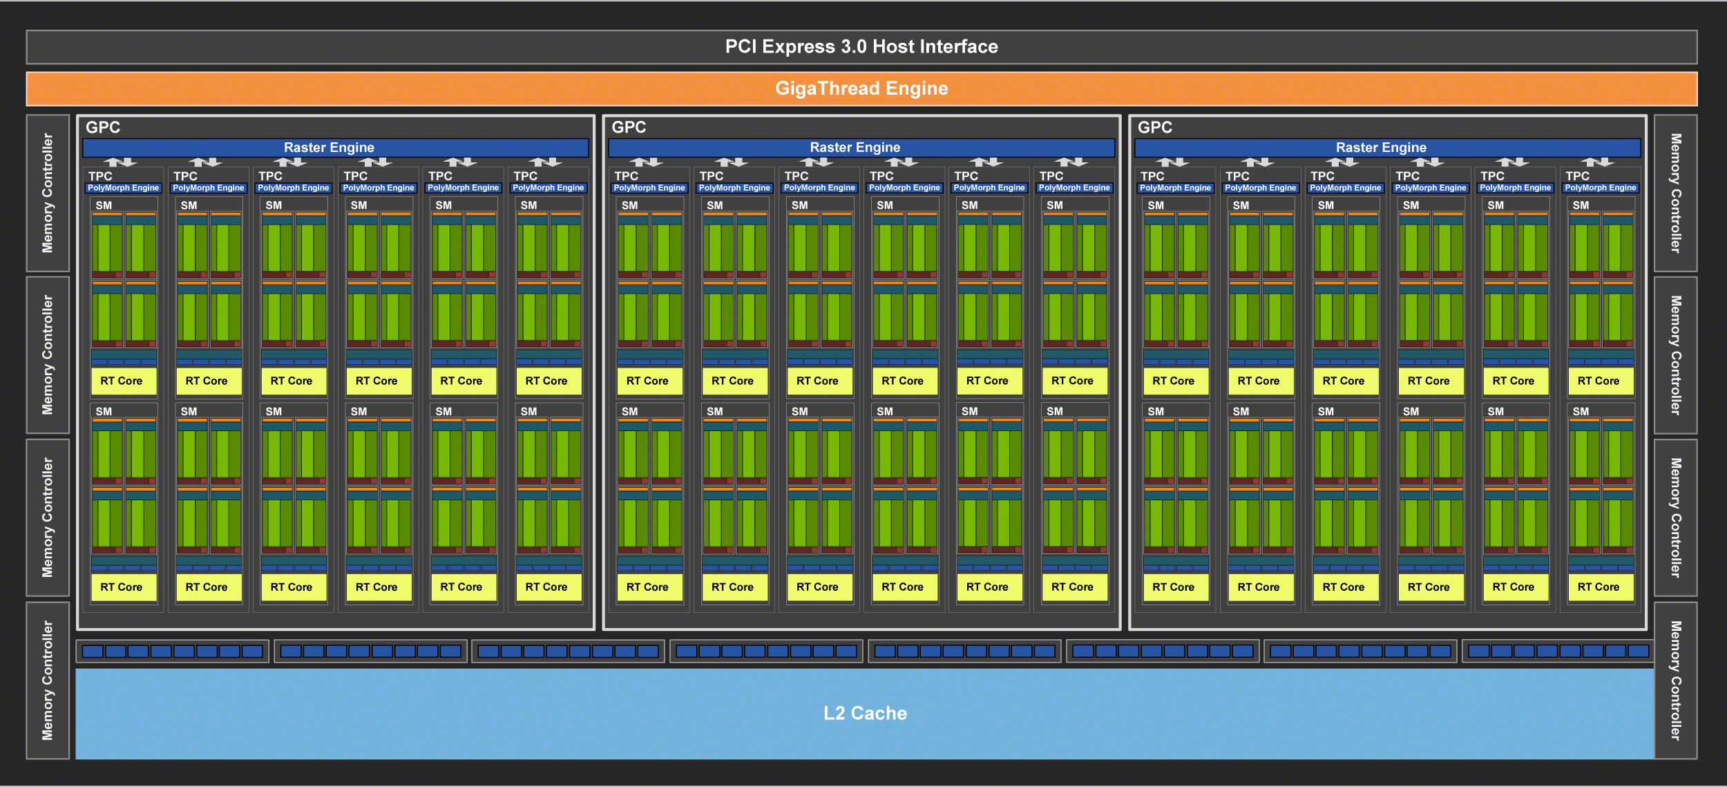Click a PolyMorph Engine label in the leftmost TPC
The height and width of the screenshot is (787, 1727).
[x=123, y=187]
